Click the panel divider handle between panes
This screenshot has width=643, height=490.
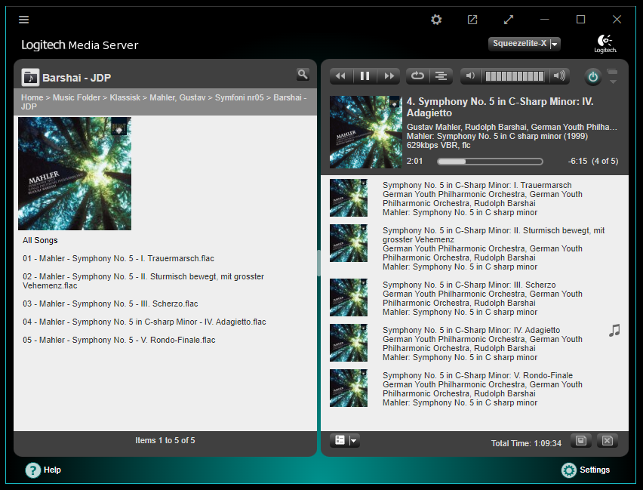[318, 263]
